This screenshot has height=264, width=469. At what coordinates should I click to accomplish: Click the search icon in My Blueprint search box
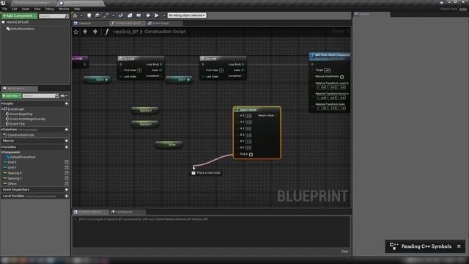click(57, 96)
